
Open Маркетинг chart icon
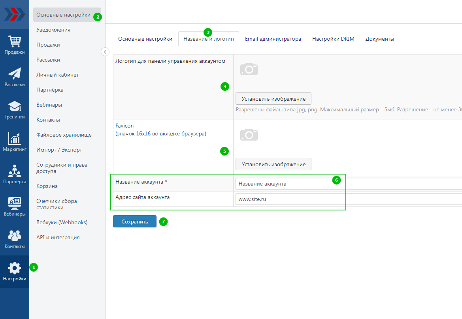pyautogui.click(x=15, y=139)
